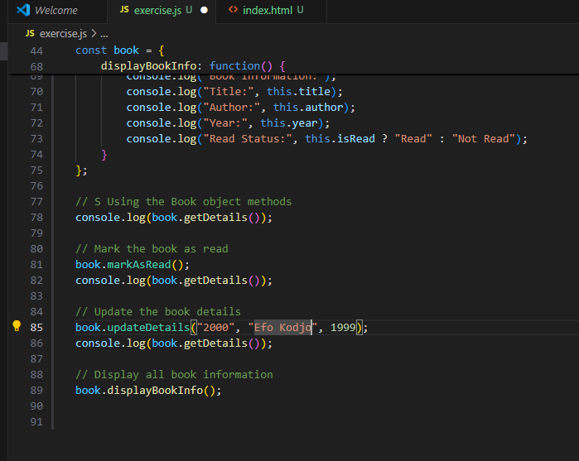Click the HTML file icon on index.html tab
This screenshot has width=579, height=461.
point(233,10)
